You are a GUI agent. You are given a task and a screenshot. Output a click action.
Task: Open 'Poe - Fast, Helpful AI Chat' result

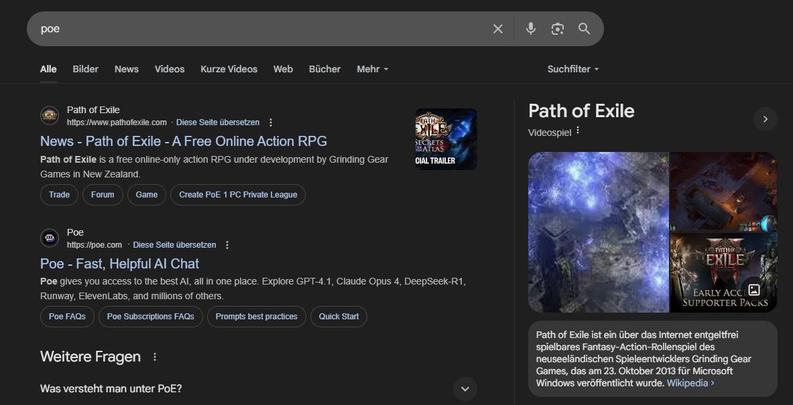click(120, 264)
